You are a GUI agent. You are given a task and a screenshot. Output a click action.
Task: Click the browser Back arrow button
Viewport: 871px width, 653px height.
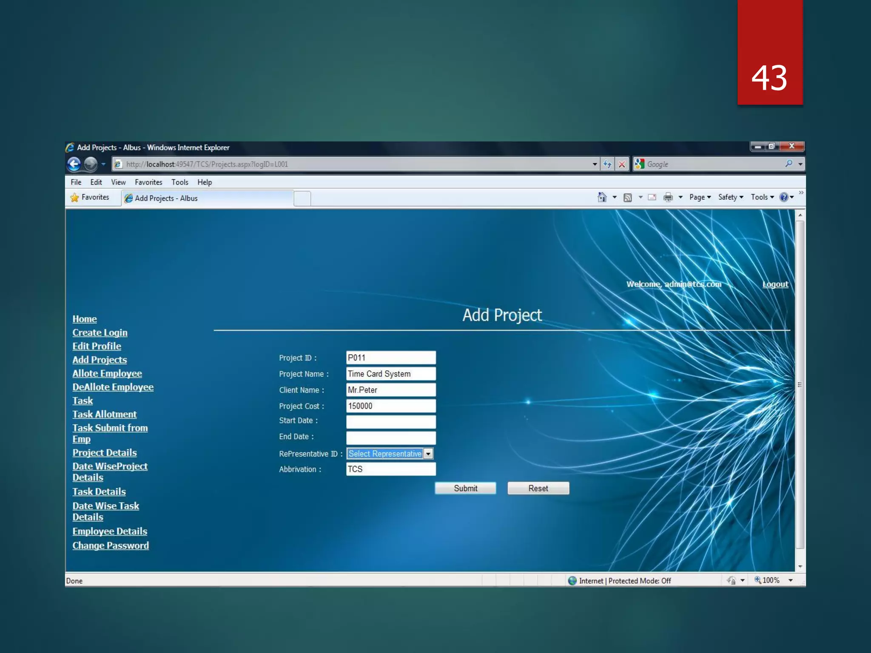click(x=74, y=164)
